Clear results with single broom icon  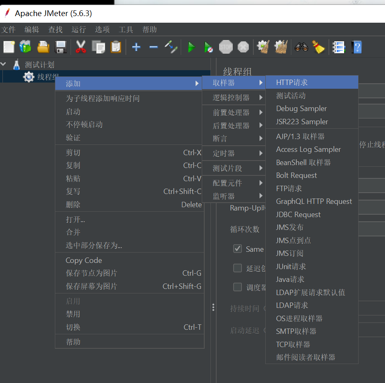click(263, 47)
